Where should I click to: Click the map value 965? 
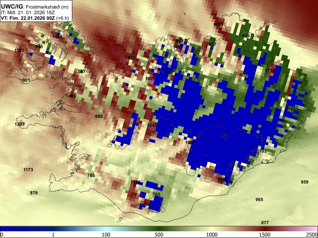pos(259,200)
